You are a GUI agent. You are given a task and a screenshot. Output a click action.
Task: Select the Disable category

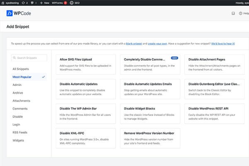(x=18, y=117)
